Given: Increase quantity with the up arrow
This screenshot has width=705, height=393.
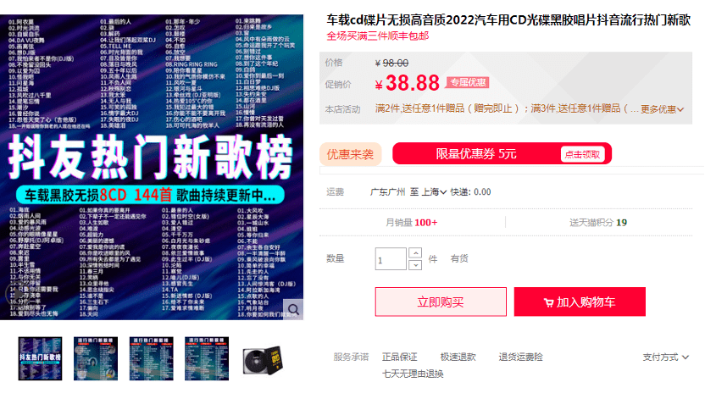Looking at the screenshot, I should pos(415,253).
